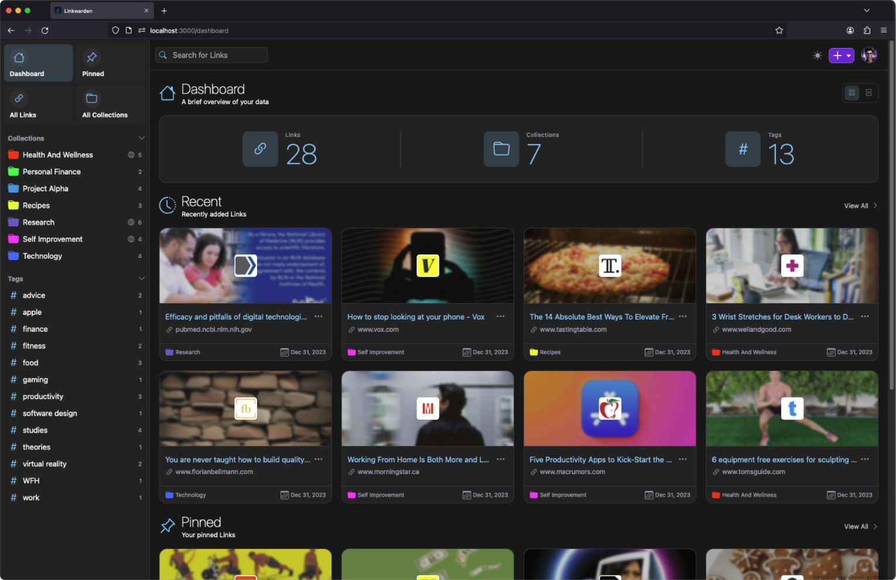Open the studies tag
896x580 pixels.
(x=75, y=430)
